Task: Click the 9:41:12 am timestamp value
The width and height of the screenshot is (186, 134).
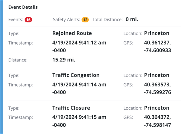Action: coord(79,46)
